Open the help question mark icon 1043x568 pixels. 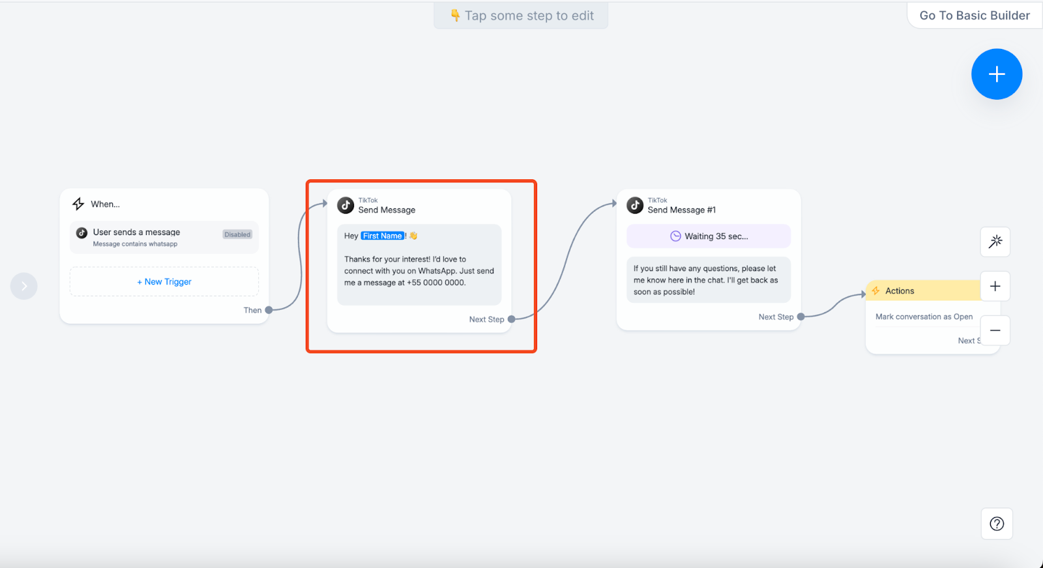tap(996, 524)
